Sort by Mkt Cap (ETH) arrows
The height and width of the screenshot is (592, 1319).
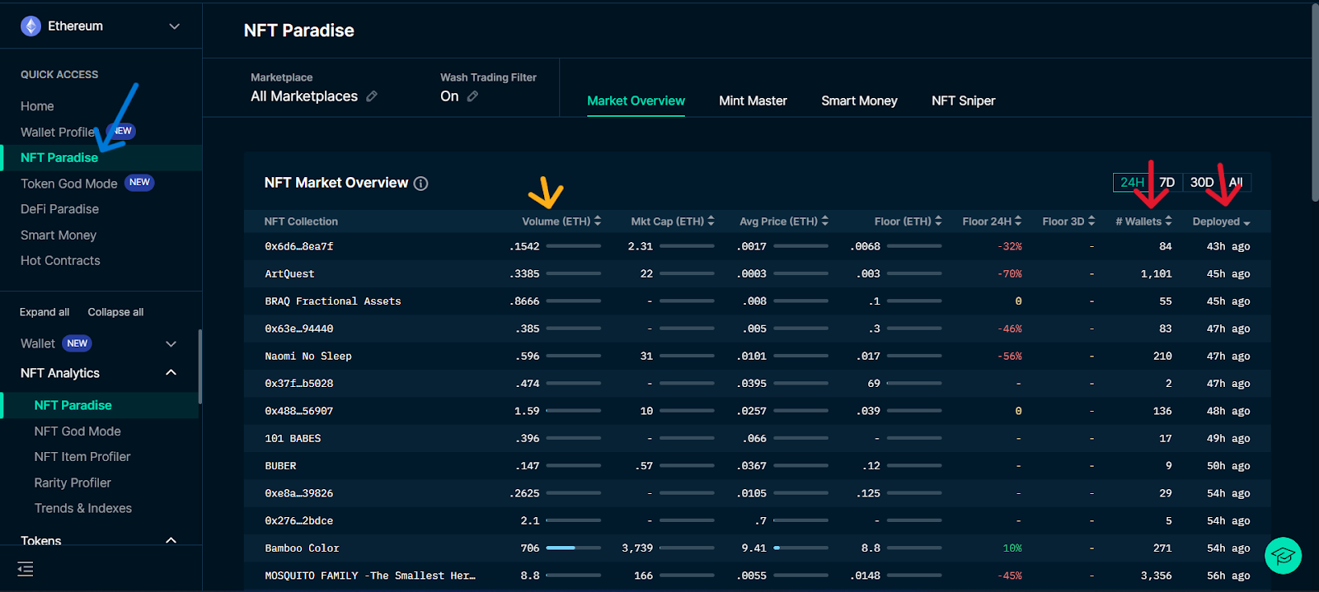pyautogui.click(x=711, y=221)
